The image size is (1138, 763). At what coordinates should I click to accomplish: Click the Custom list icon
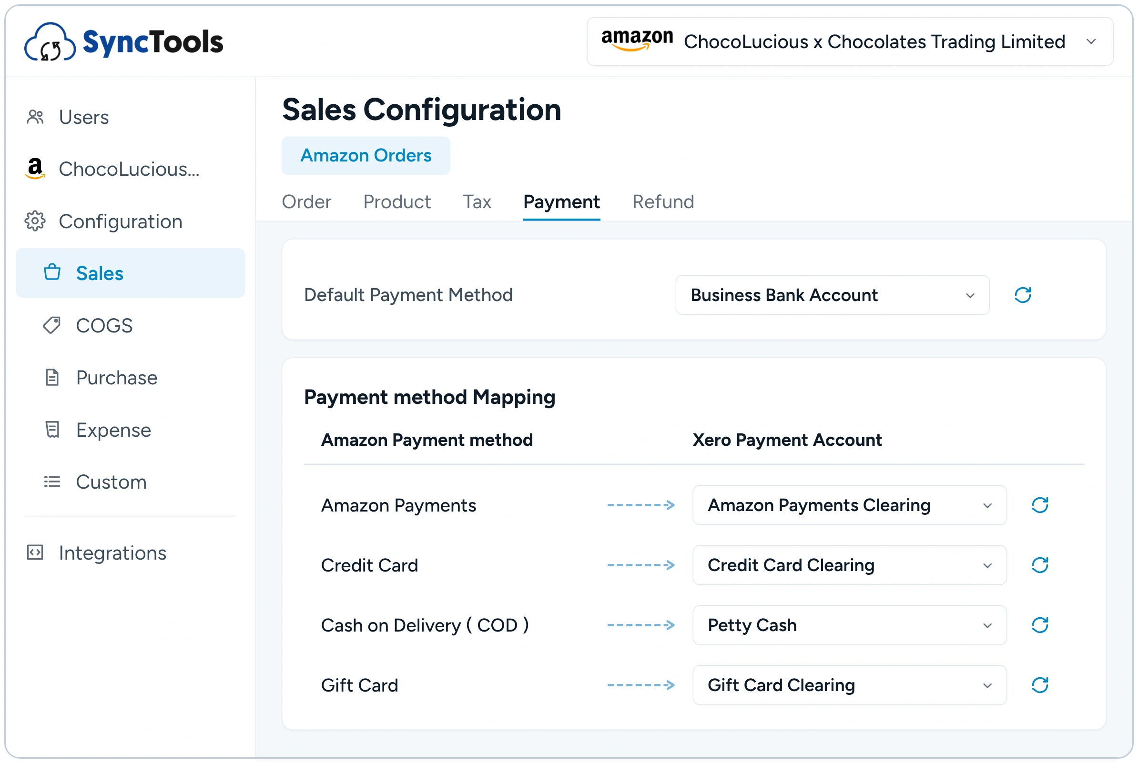click(52, 482)
